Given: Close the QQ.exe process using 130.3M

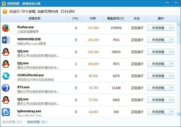Looking at the screenshot, I should (158, 52).
